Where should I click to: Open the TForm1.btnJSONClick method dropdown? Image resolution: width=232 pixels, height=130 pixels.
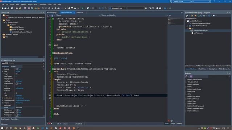[x=167, y=16]
